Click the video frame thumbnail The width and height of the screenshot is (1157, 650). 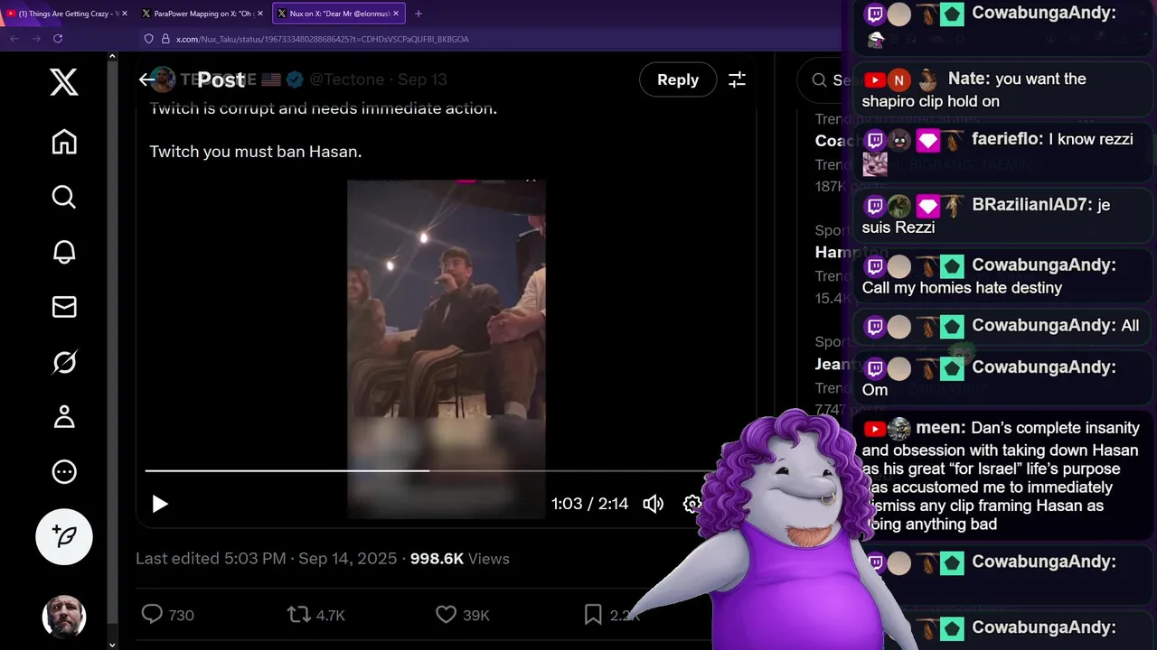point(447,350)
